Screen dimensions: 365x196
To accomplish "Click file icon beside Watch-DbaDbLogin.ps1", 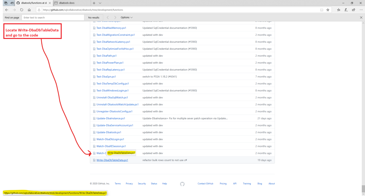I will (x=94, y=139).
